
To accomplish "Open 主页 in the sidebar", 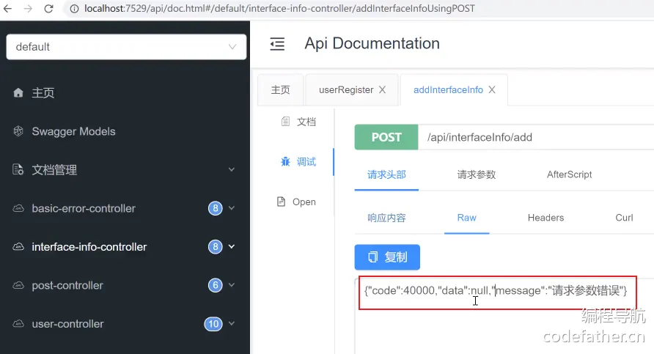I will click(x=43, y=92).
